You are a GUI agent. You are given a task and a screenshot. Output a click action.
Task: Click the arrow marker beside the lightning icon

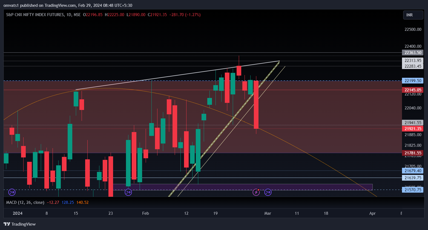point(268,192)
